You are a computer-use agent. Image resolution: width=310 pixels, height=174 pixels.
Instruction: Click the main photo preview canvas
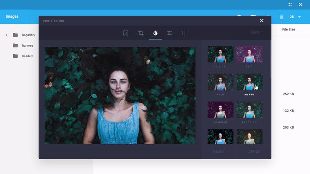click(120, 95)
